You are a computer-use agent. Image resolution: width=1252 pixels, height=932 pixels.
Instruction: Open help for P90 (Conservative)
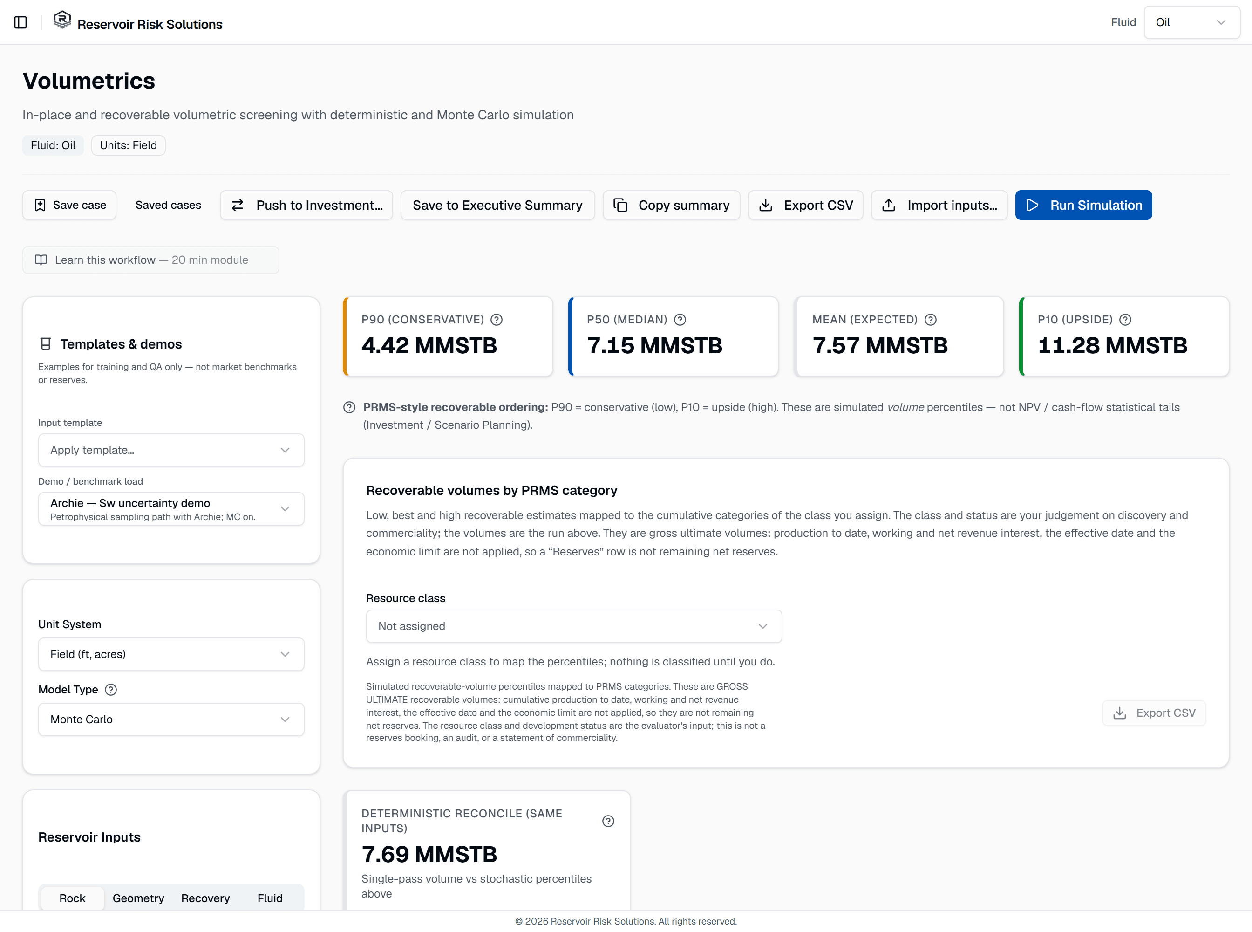click(x=497, y=320)
